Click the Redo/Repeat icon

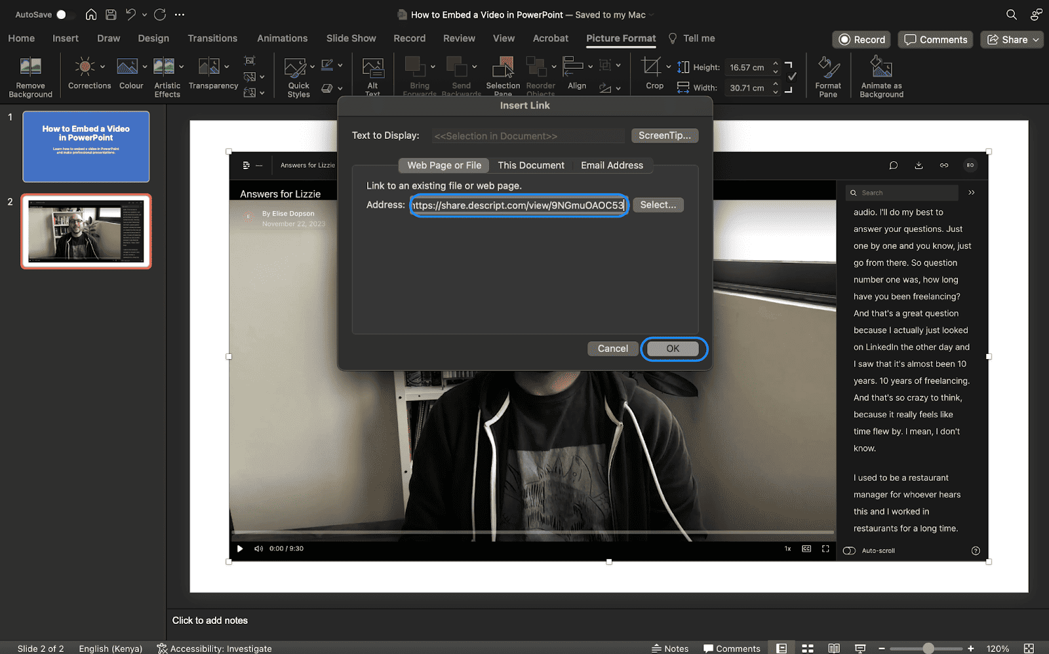[160, 14]
